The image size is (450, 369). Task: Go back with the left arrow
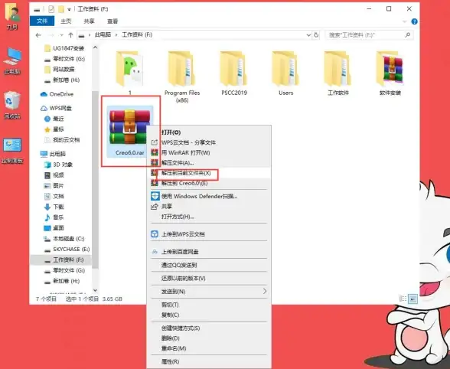point(38,35)
